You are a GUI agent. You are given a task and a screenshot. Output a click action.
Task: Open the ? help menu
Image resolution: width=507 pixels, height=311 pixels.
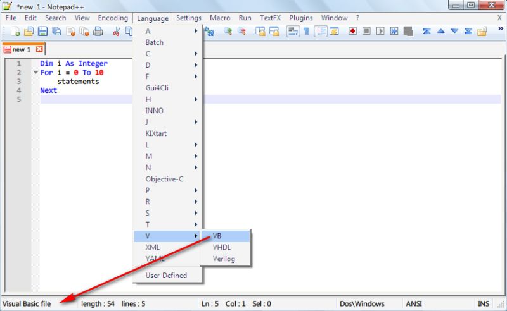357,18
